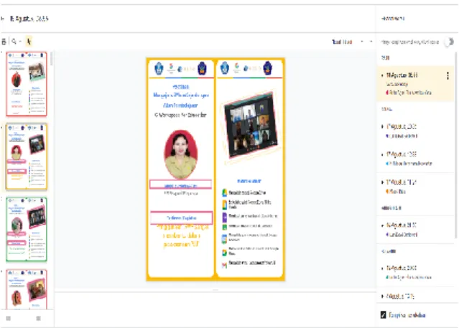Open the three-dot menu of the selected version
This screenshot has height=328, width=459.
click(448, 76)
